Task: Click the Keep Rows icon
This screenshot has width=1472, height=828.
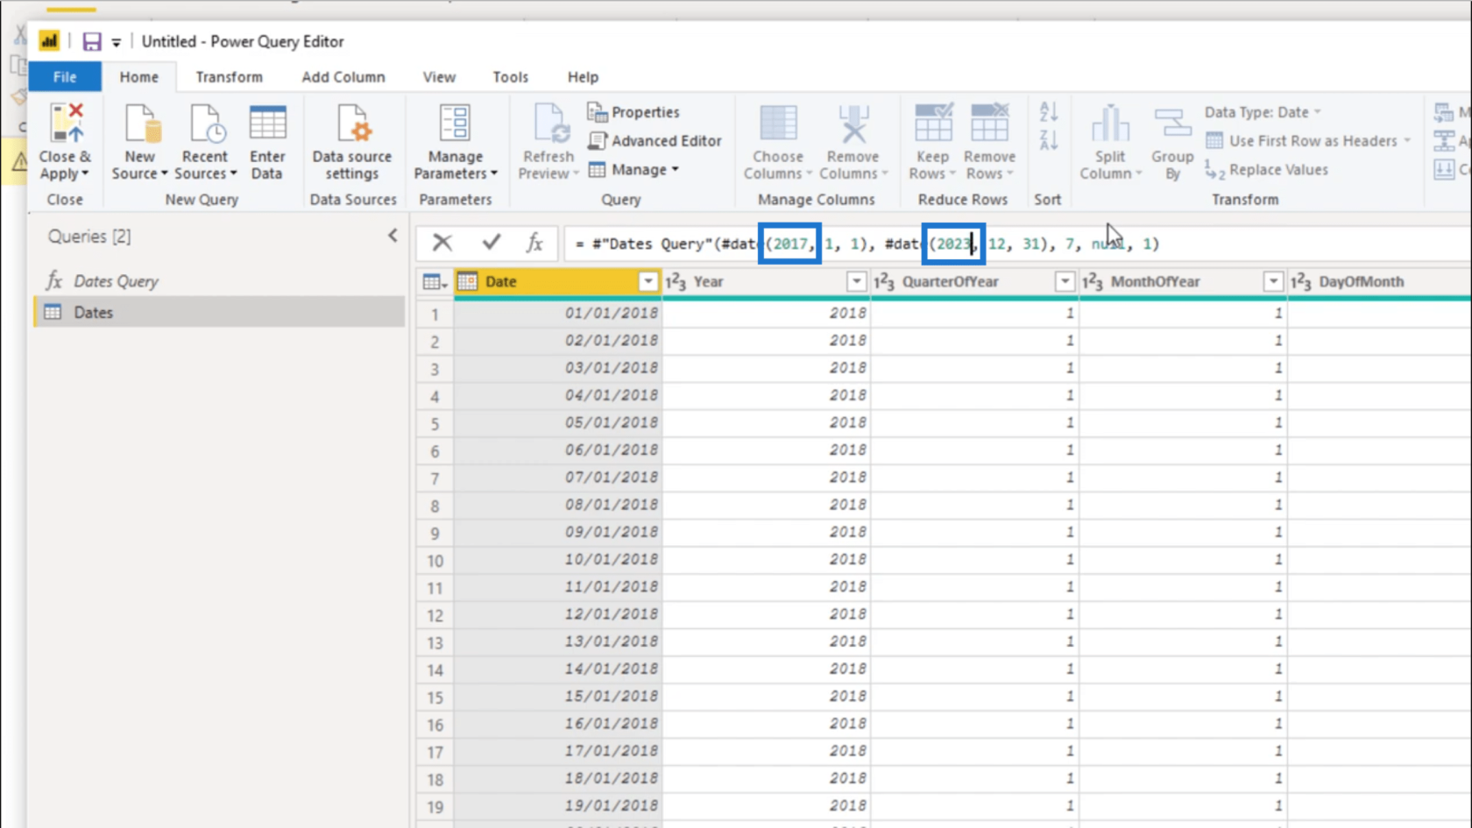Action: point(933,123)
